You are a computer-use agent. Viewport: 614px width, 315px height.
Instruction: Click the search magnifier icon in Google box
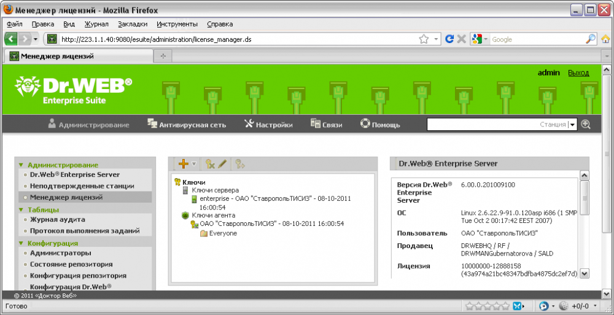tap(591, 39)
